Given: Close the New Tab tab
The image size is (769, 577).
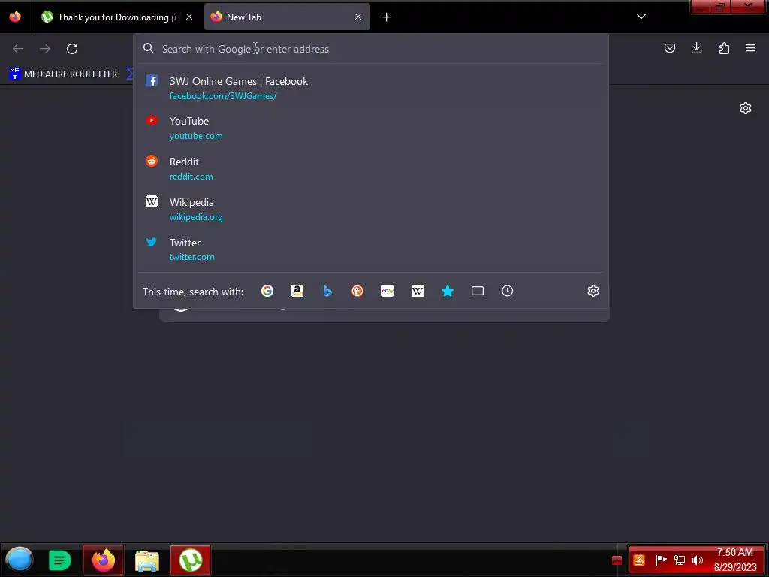Looking at the screenshot, I should tap(358, 17).
